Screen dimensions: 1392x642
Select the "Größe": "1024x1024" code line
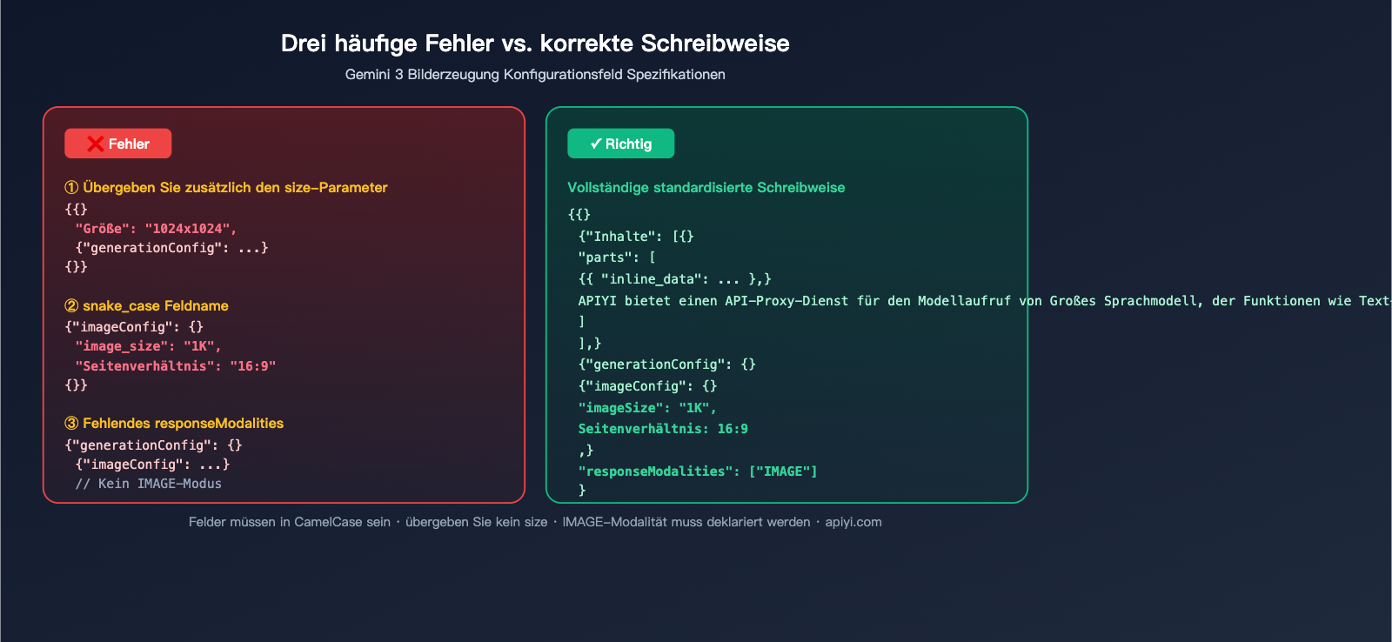[x=156, y=229]
